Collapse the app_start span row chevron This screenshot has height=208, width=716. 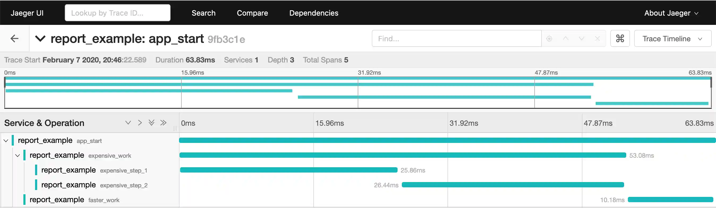(6, 141)
